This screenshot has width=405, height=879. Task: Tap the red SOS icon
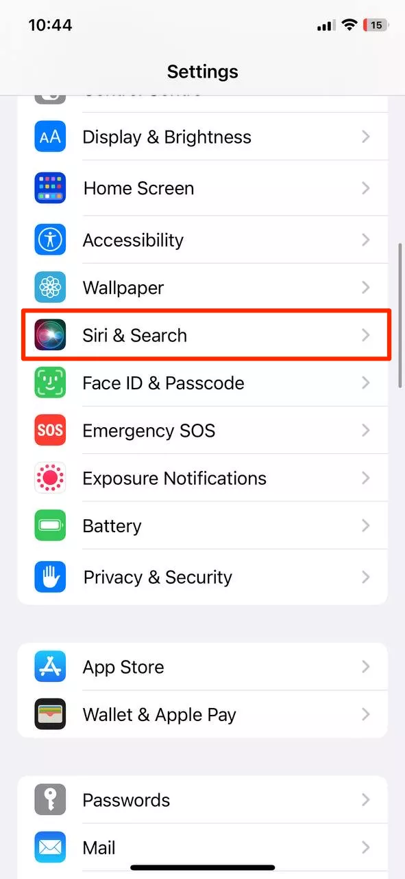[50, 431]
